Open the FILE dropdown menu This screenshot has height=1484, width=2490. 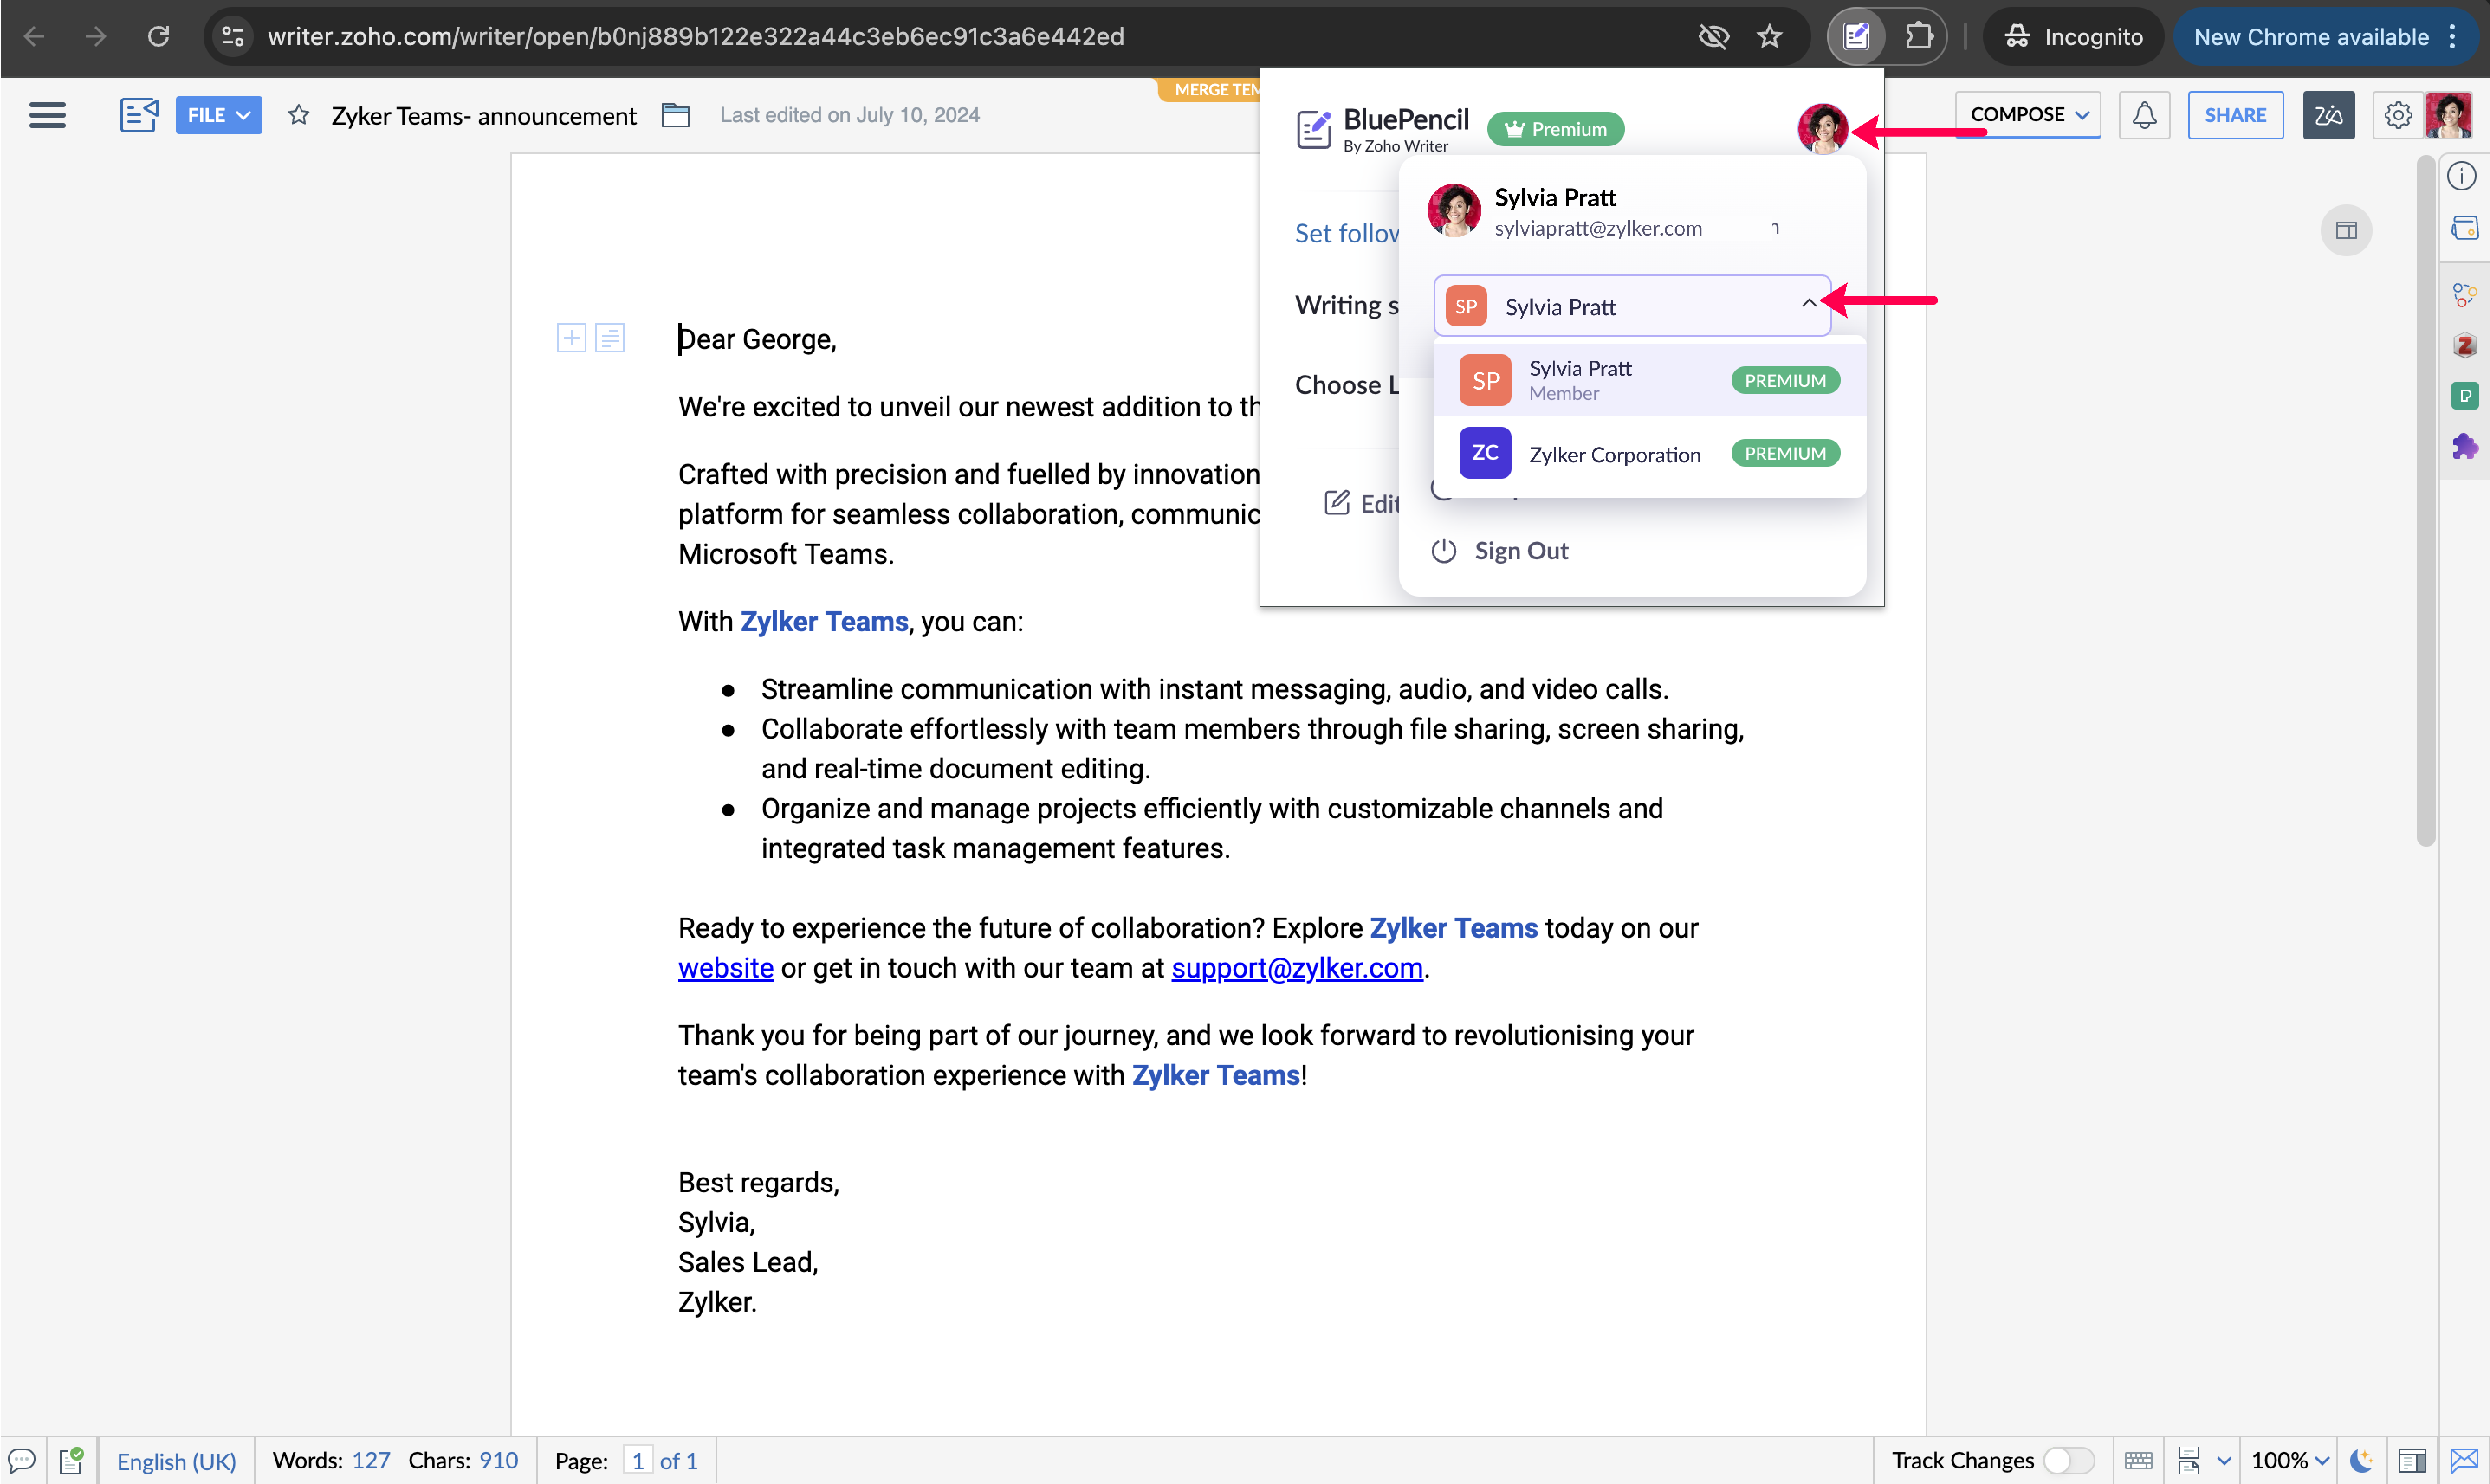[x=218, y=115]
